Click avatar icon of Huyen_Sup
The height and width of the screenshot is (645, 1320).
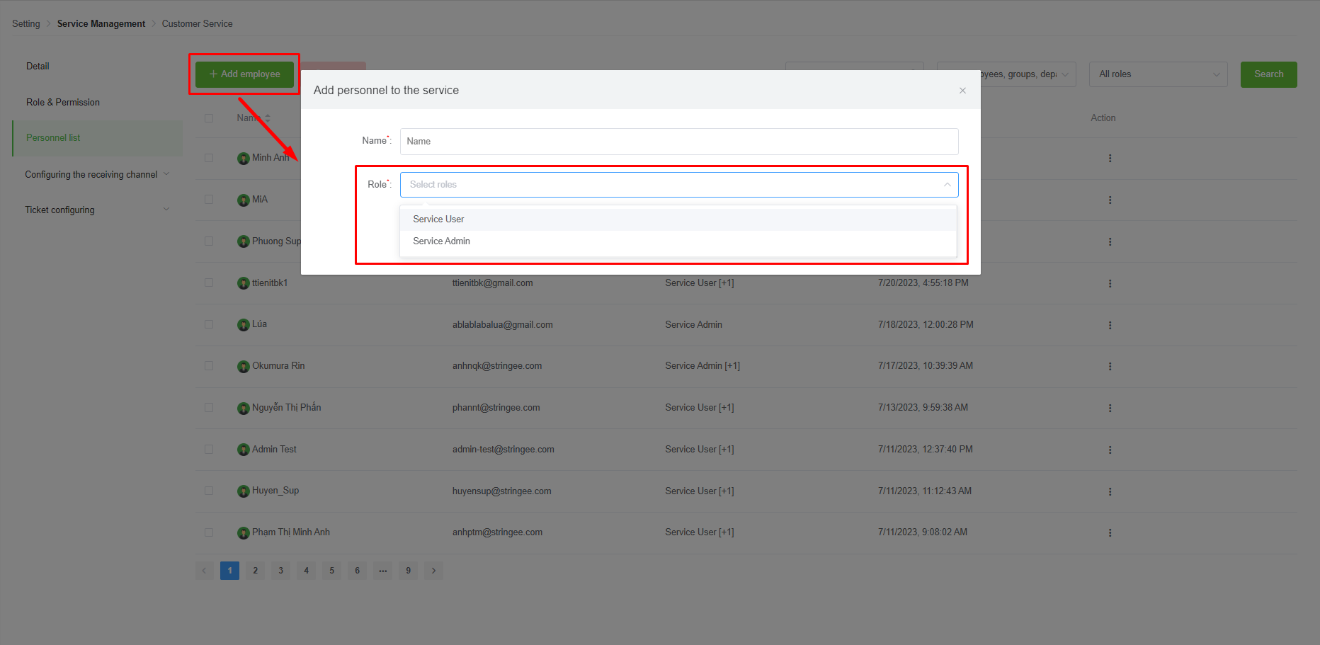click(244, 491)
